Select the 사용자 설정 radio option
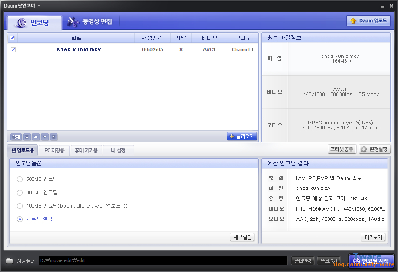Screen dimensions: 398x272 (x=20, y=219)
